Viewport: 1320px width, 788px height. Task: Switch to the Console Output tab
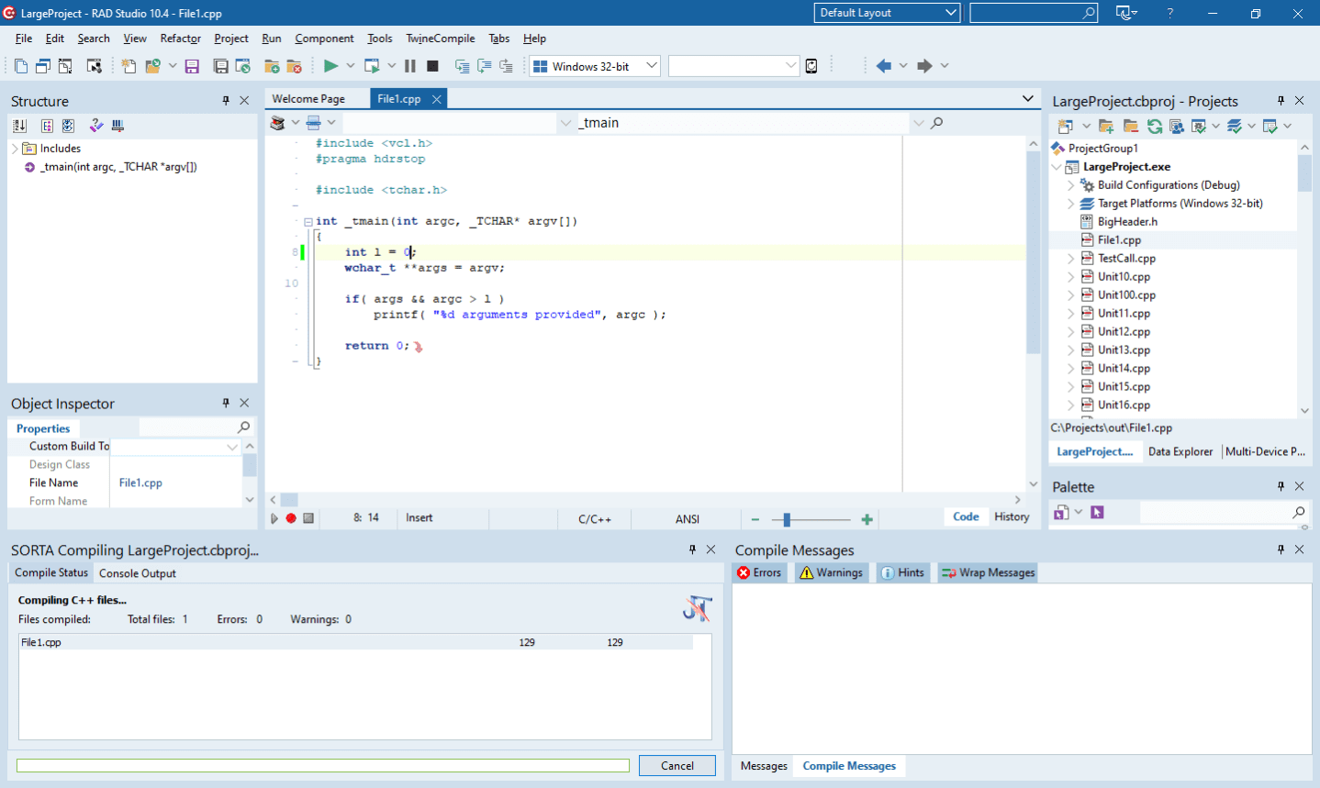coord(138,573)
